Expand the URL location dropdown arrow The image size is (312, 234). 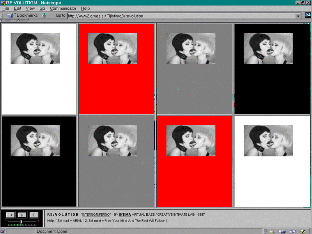298,16
